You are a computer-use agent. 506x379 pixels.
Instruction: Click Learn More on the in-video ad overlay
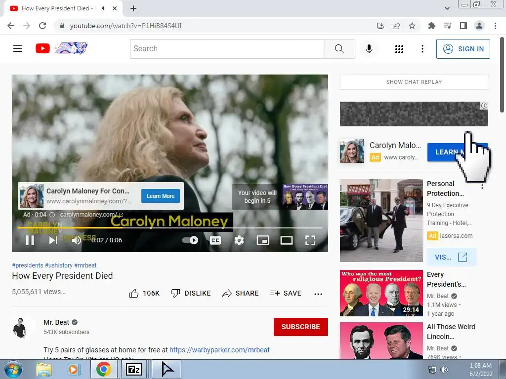[x=161, y=196]
